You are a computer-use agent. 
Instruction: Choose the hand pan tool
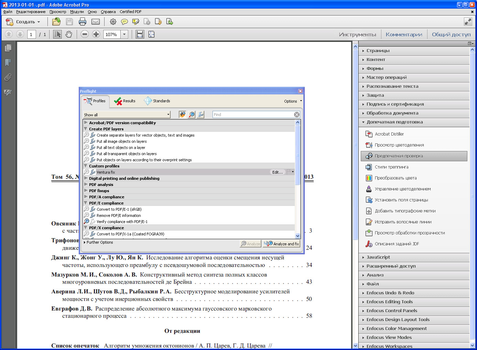pyautogui.click(x=69, y=34)
